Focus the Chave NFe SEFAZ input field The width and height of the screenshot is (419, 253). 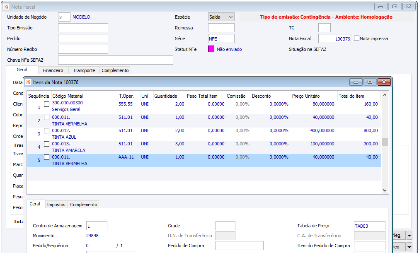tap(115, 60)
